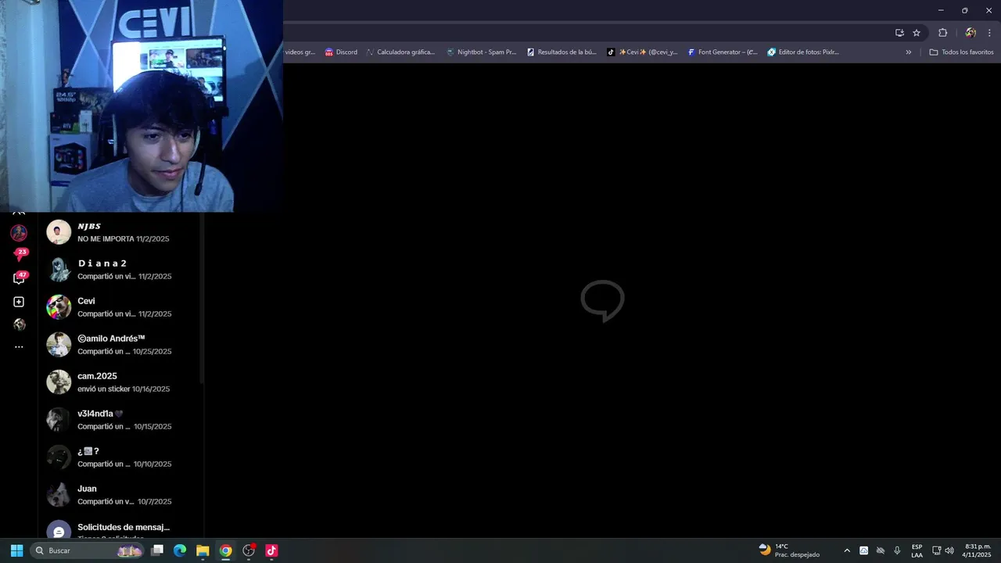Image resolution: width=1001 pixels, height=563 pixels.
Task: Click NJBS profile picture
Action: [59, 232]
